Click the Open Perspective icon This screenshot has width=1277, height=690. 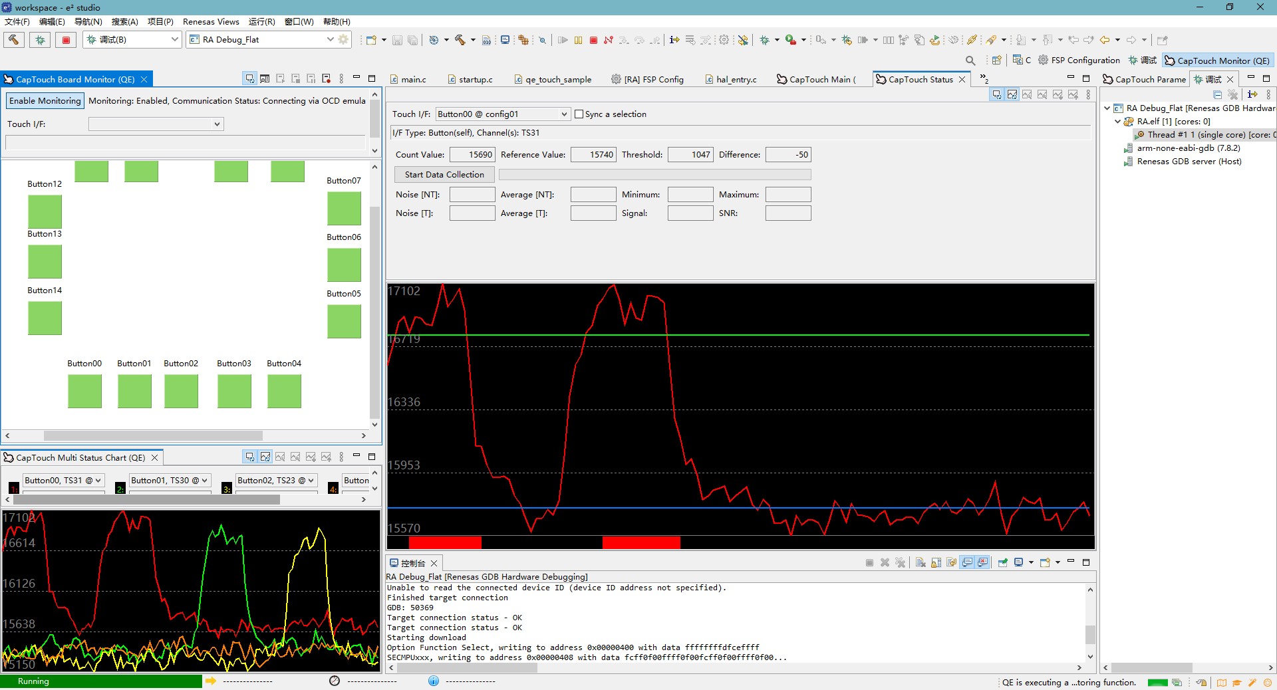coord(996,60)
